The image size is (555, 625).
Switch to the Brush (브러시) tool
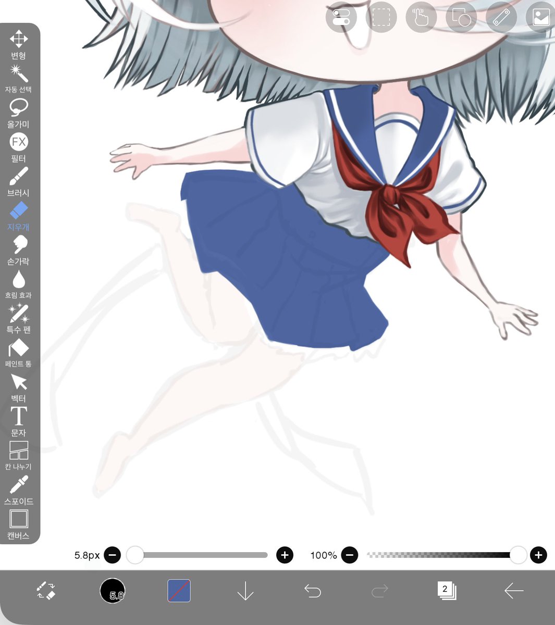pyautogui.click(x=19, y=182)
